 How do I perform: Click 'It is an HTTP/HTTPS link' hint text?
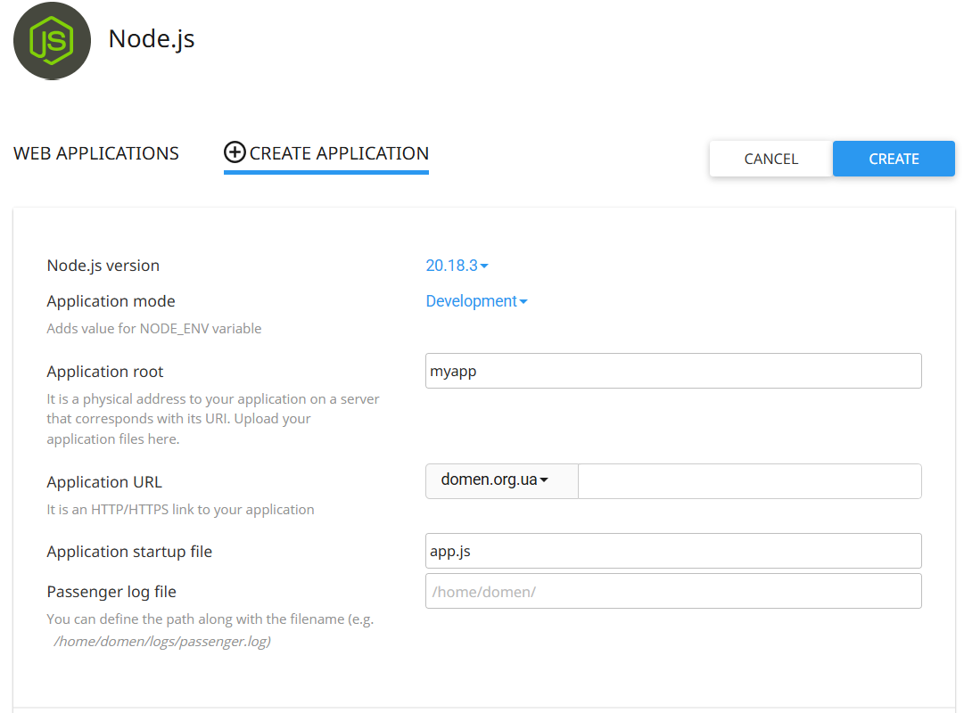point(180,510)
